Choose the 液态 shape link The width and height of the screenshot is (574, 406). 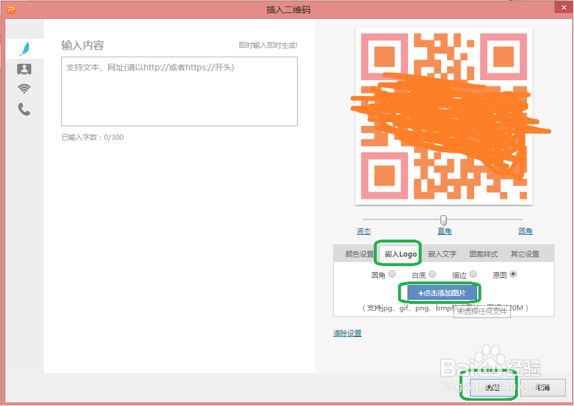[x=364, y=231]
